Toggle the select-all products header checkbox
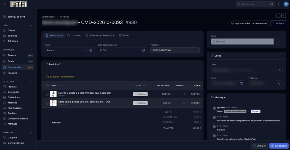Viewport: 290px width, 150px height. [47, 85]
